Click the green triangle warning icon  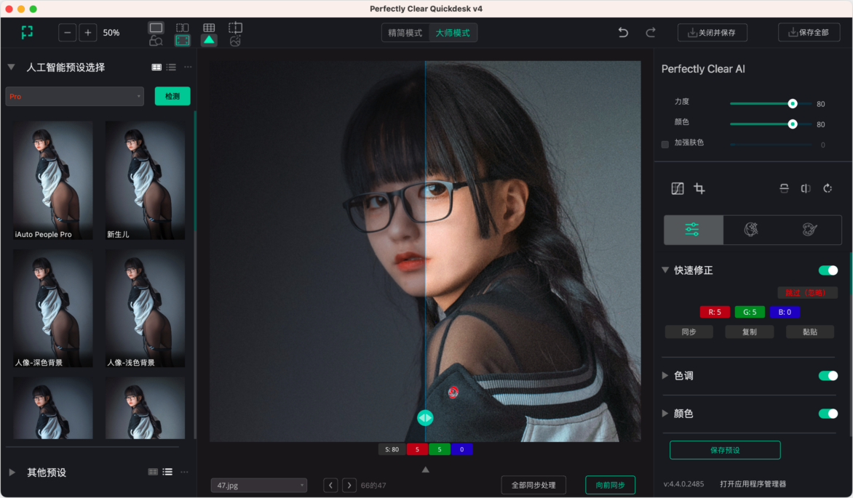(x=209, y=40)
